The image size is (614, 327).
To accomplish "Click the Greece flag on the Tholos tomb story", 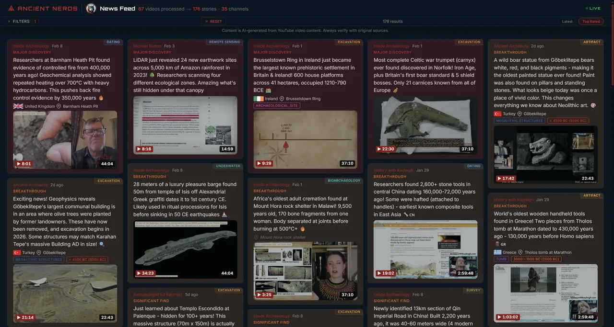I will [498, 252].
